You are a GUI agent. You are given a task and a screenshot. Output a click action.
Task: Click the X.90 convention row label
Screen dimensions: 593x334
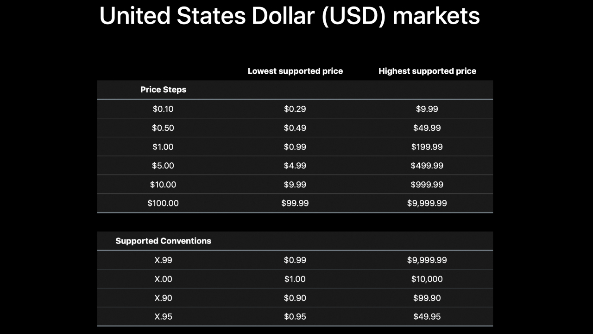pyautogui.click(x=163, y=298)
